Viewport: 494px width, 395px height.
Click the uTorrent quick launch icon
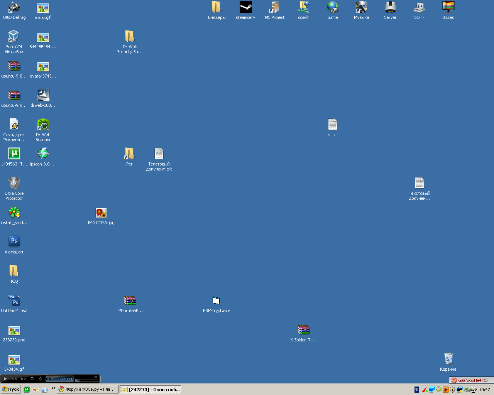click(x=27, y=390)
